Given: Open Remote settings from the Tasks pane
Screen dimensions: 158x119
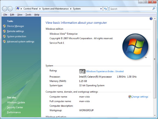Looking at the screenshot, I should coord(15,31).
